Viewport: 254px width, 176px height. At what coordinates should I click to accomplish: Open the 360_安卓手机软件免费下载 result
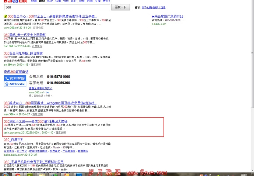[x=34, y=162]
